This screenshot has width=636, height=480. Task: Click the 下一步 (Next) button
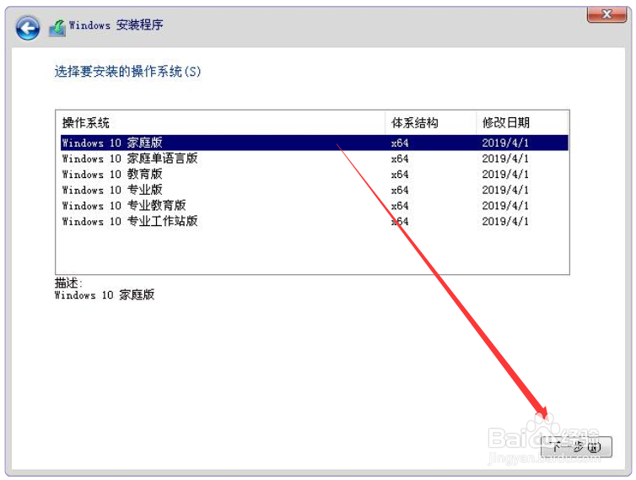(576, 447)
